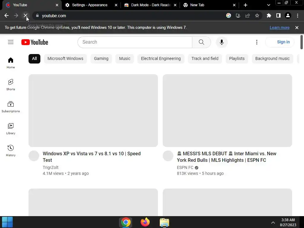Open the Google icon in address bar
Viewport: 304px width, 228px height.
pos(229,15)
